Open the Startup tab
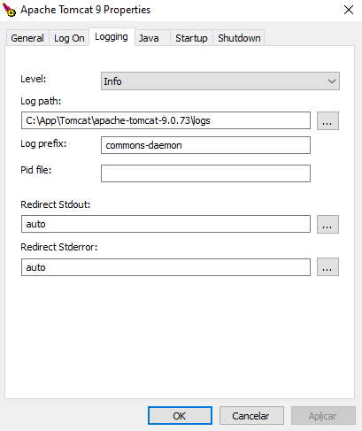Image resolution: width=362 pixels, height=431 pixels. [191, 38]
